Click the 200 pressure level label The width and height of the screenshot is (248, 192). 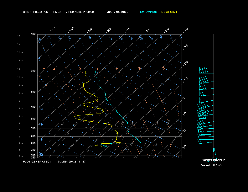tap(33, 71)
